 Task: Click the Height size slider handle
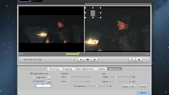(x=116, y=82)
